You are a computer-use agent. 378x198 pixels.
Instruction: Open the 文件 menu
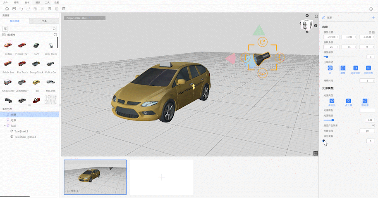tap(5, 2)
